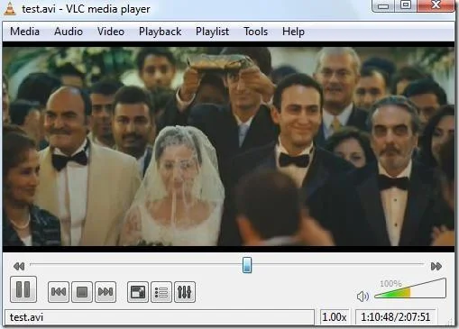This screenshot has height=329, width=459.
Task: Toggle fullscreen video mode
Action: (x=138, y=292)
